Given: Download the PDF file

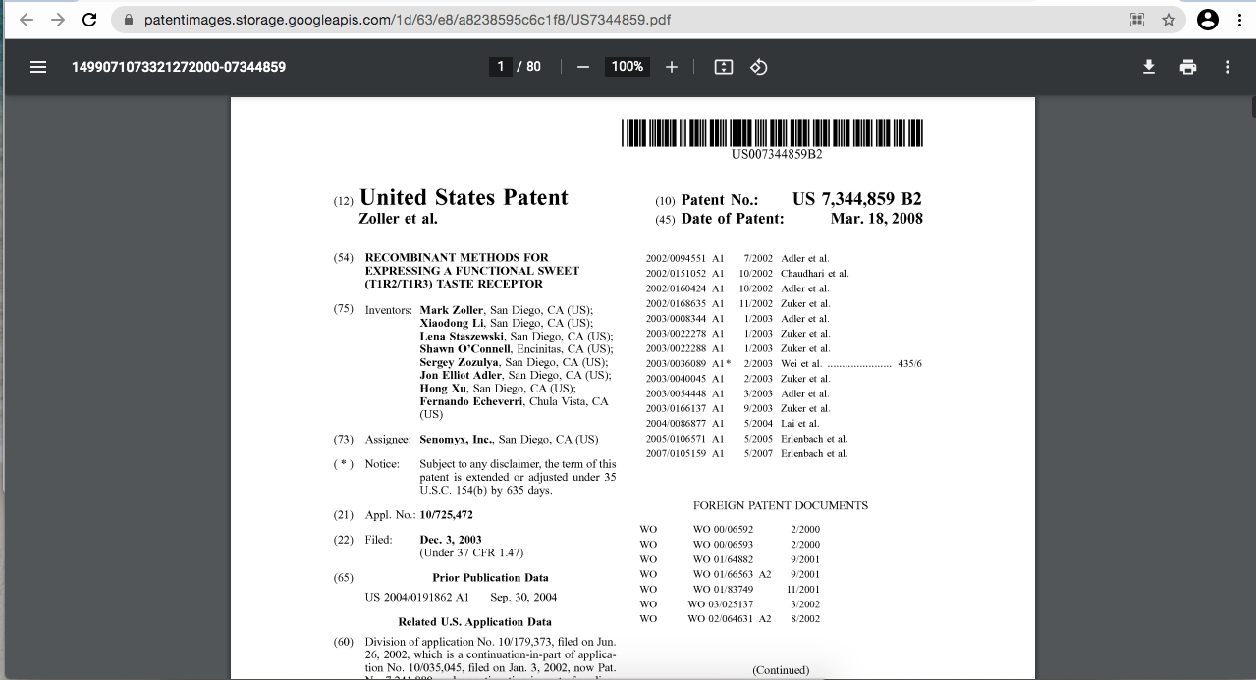Looking at the screenshot, I should tap(1149, 67).
